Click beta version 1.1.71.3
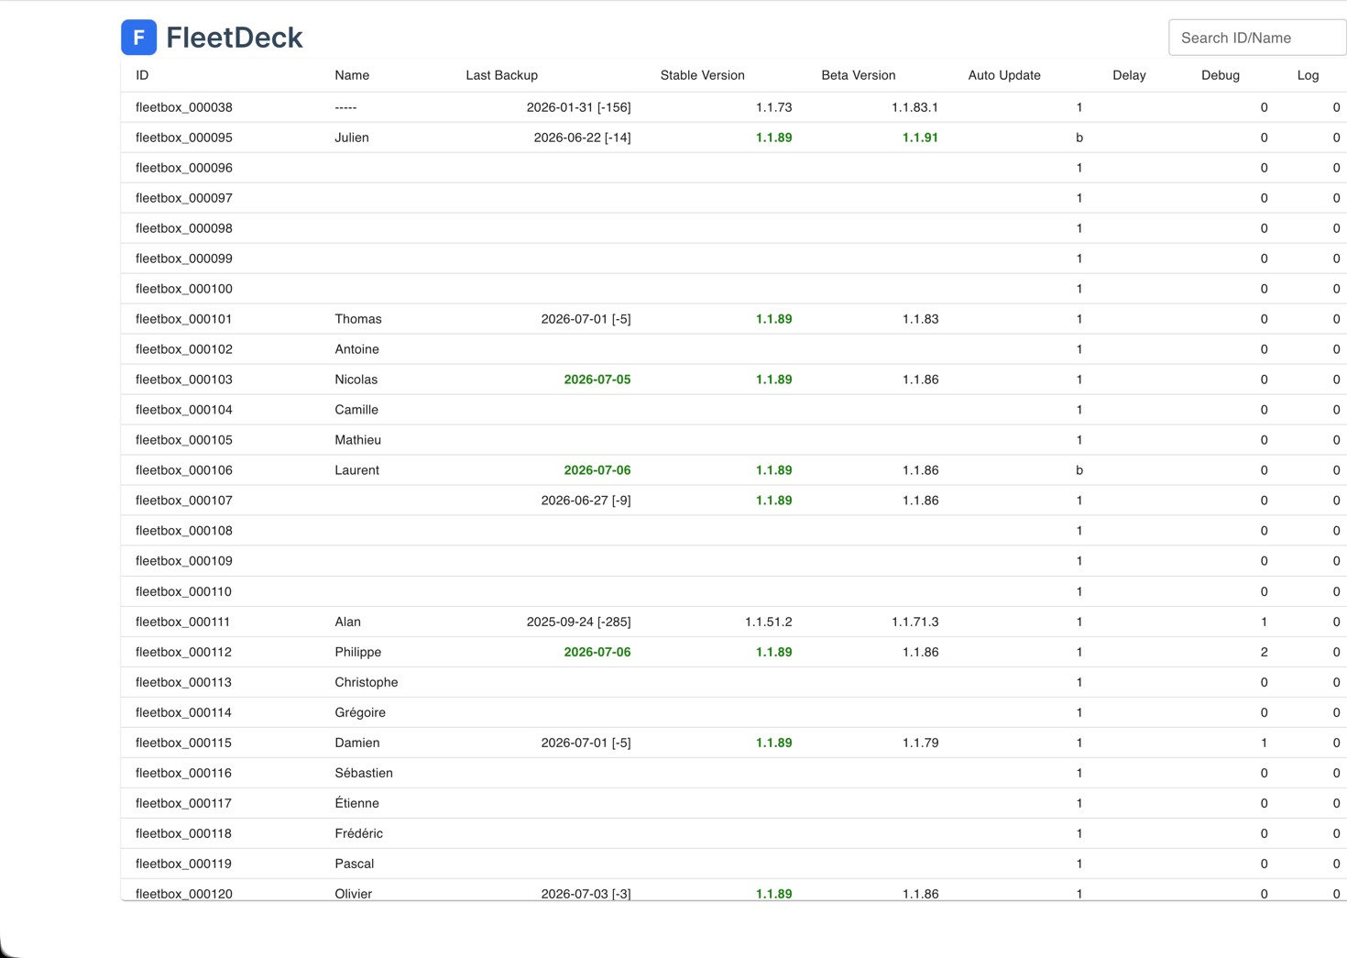The width and height of the screenshot is (1347, 958). point(914,622)
